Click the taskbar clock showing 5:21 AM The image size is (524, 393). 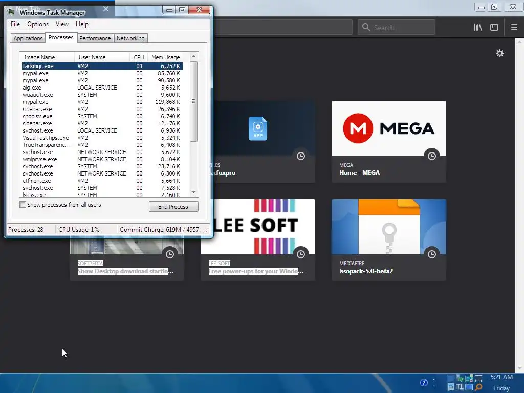[501, 377]
